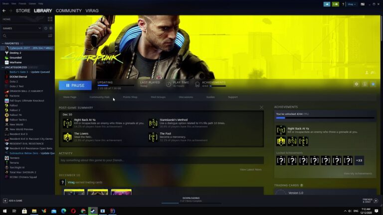Select DOOM Eternal in the library list
Image resolution: width=383 pixels, height=215 pixels.
coord(18,77)
